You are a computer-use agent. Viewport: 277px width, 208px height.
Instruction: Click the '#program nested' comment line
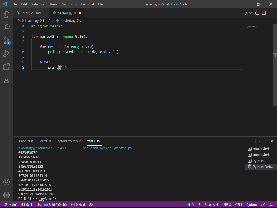tap(47, 26)
